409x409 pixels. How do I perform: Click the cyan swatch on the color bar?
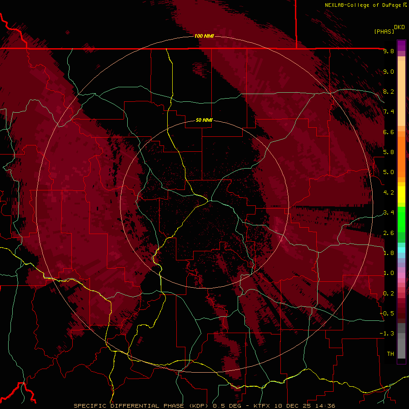click(401, 250)
